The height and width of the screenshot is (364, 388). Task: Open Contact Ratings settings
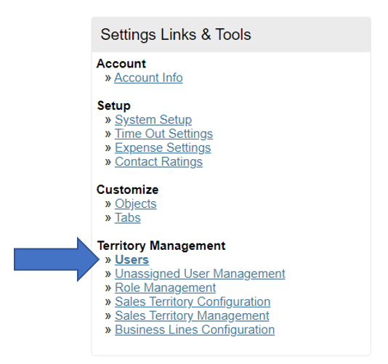[158, 161]
